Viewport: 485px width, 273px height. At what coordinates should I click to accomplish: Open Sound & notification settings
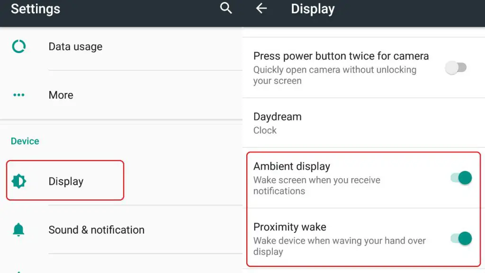(121, 230)
